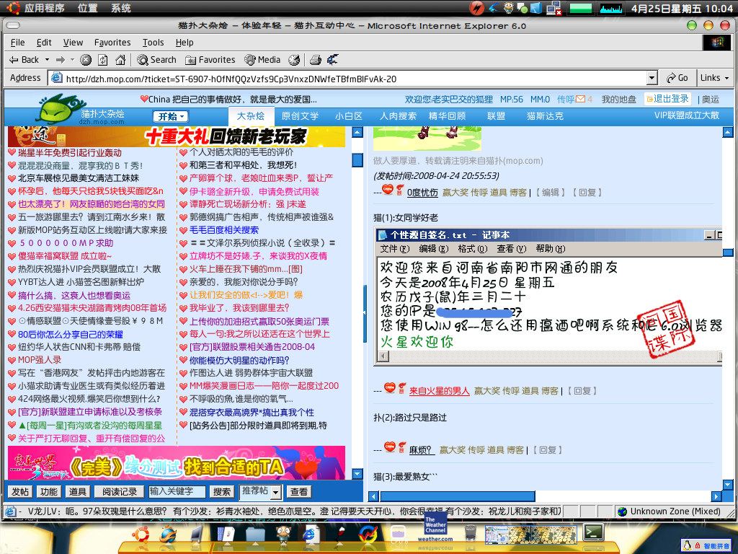Viewport: 738px width, 554px height.
Task: Switch to the 小白区 tab
Action: click(349, 116)
